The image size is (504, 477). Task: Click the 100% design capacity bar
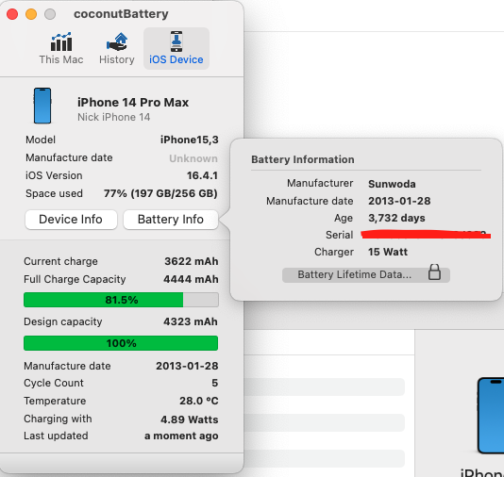(121, 343)
